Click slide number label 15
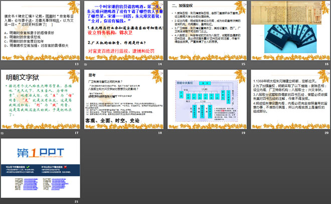This screenshot has width=331, height=204. tap(243, 64)
